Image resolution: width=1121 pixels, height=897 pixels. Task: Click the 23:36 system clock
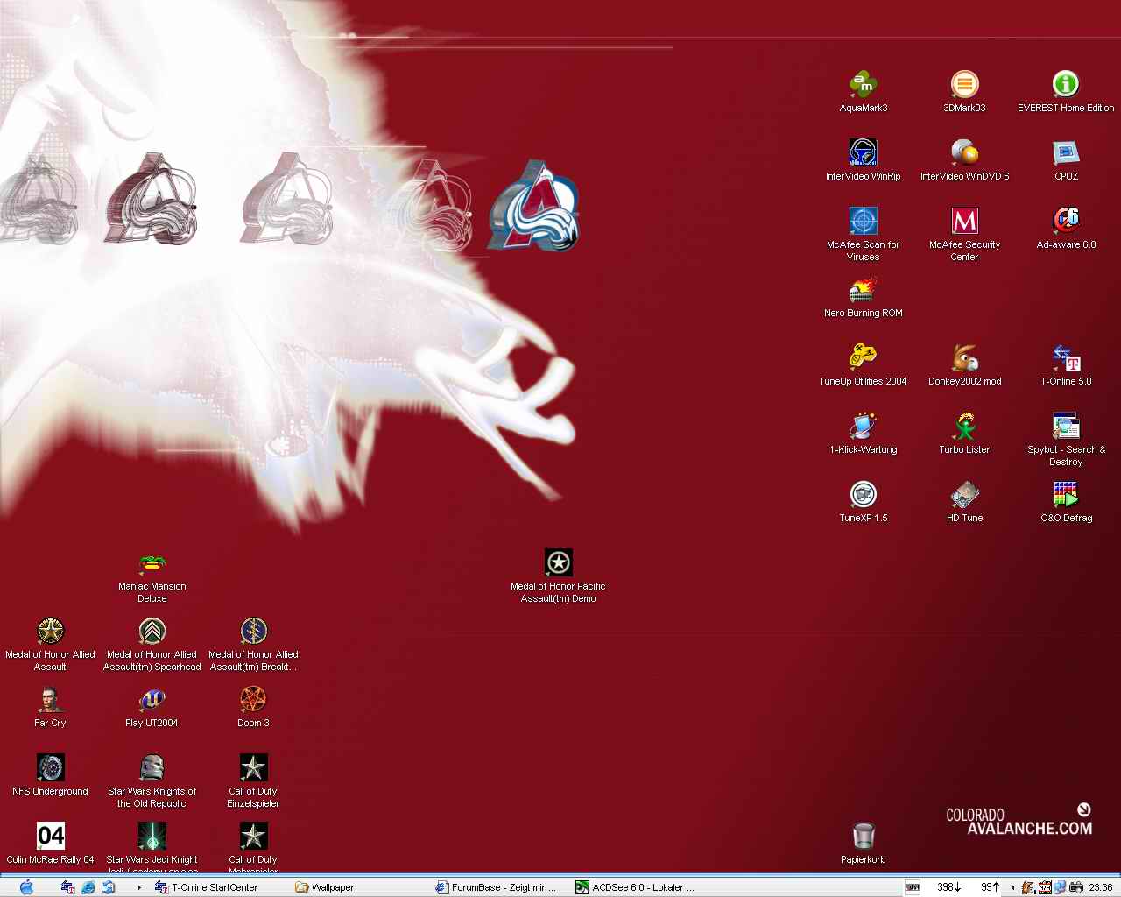click(x=1101, y=887)
